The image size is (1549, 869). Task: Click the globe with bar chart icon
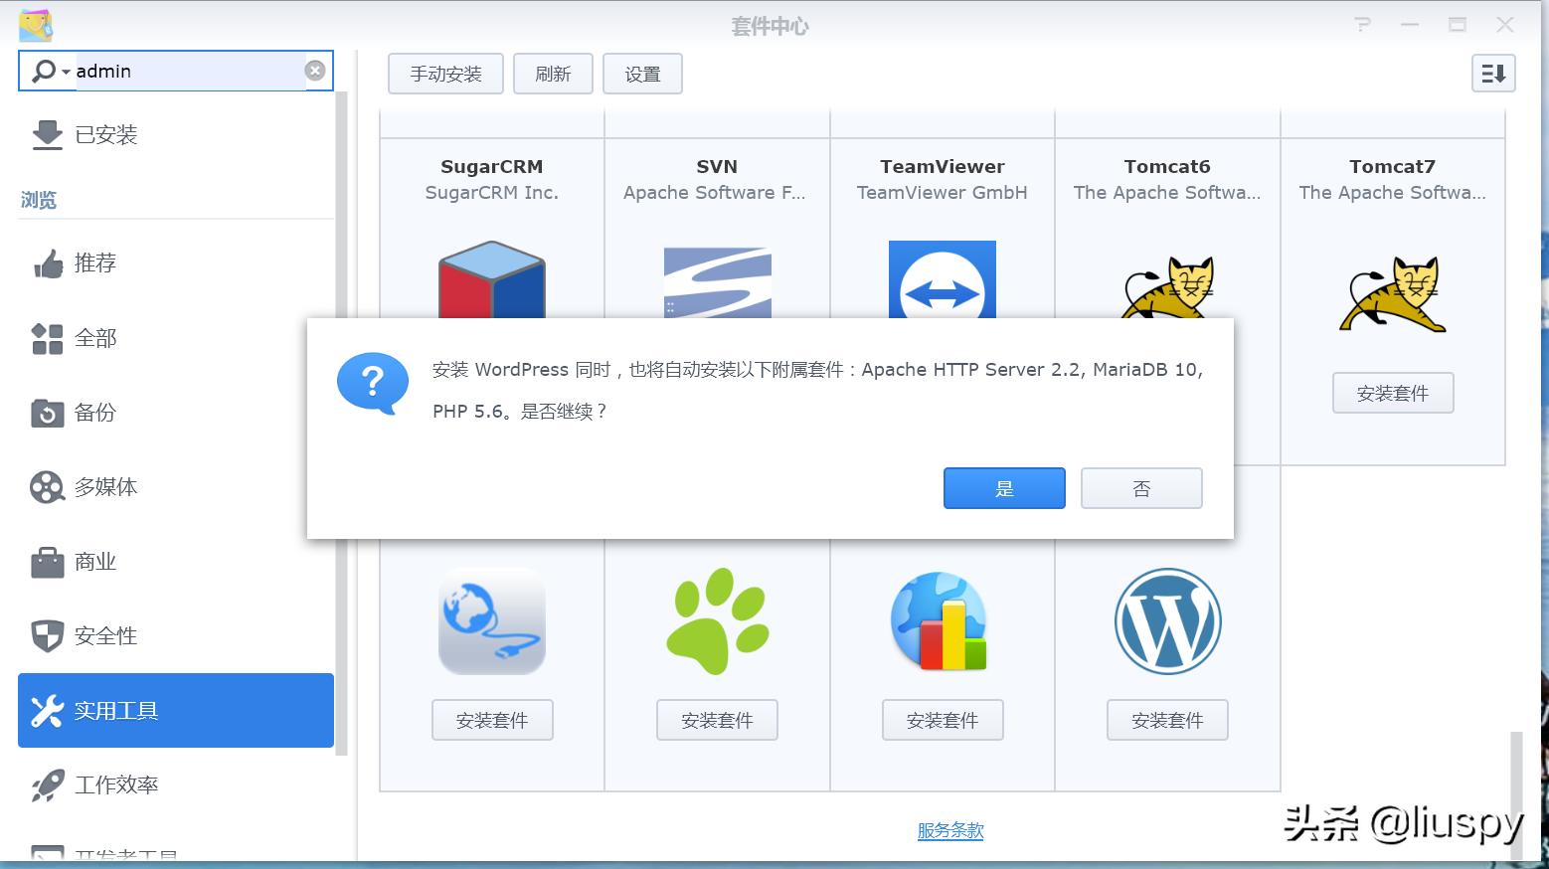[942, 621]
